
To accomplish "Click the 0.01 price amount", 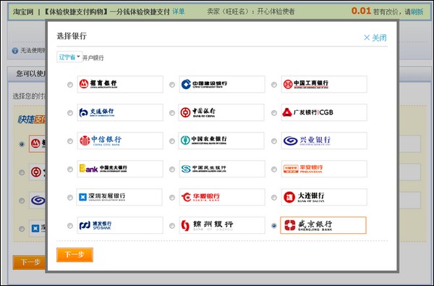I will click(361, 11).
